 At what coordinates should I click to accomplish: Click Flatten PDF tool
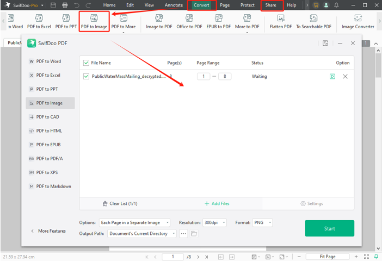[x=281, y=21]
